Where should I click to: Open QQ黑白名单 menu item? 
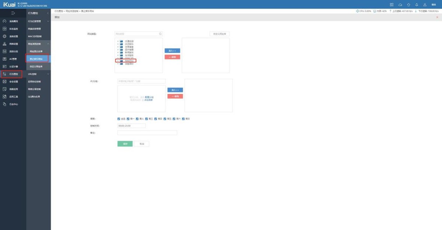(34, 97)
